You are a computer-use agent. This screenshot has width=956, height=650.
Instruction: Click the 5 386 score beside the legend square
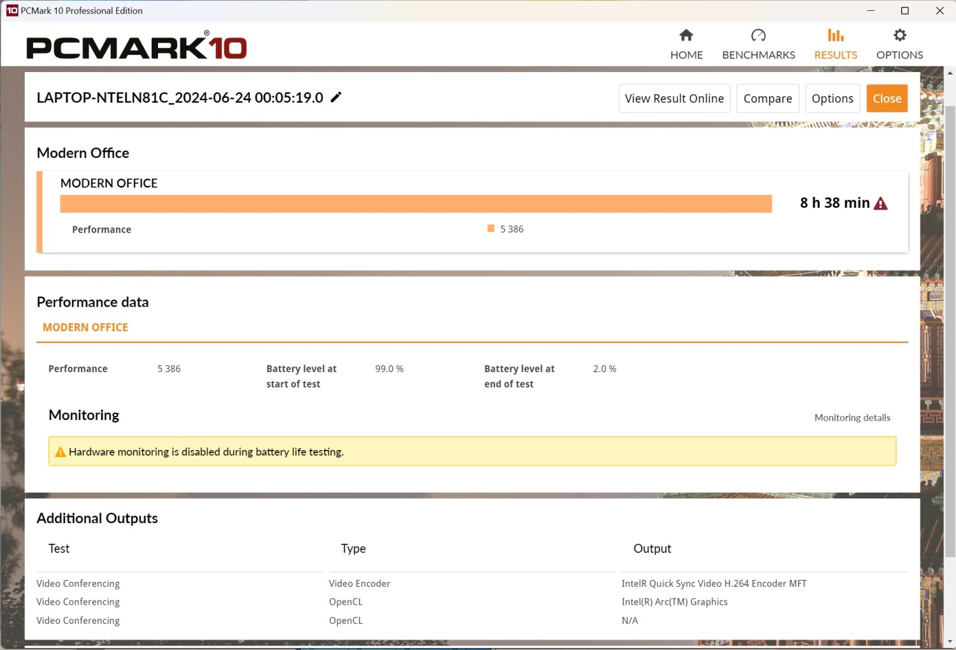(512, 229)
